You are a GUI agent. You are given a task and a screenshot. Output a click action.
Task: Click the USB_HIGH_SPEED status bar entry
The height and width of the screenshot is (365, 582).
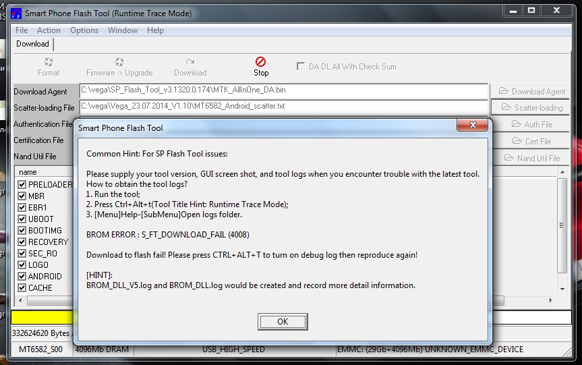[233, 349]
